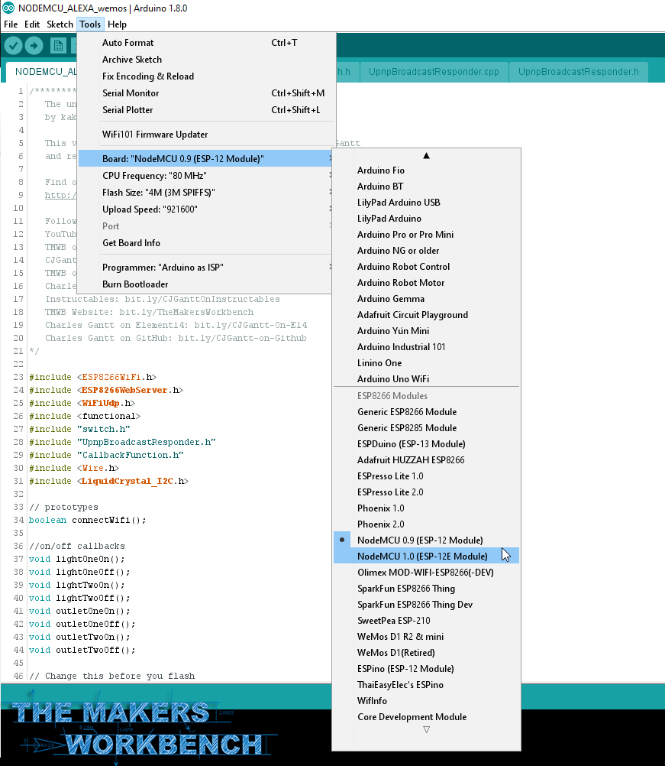Viewport: 665px width, 766px height.
Task: Open the Sketch menu
Action: click(x=60, y=24)
